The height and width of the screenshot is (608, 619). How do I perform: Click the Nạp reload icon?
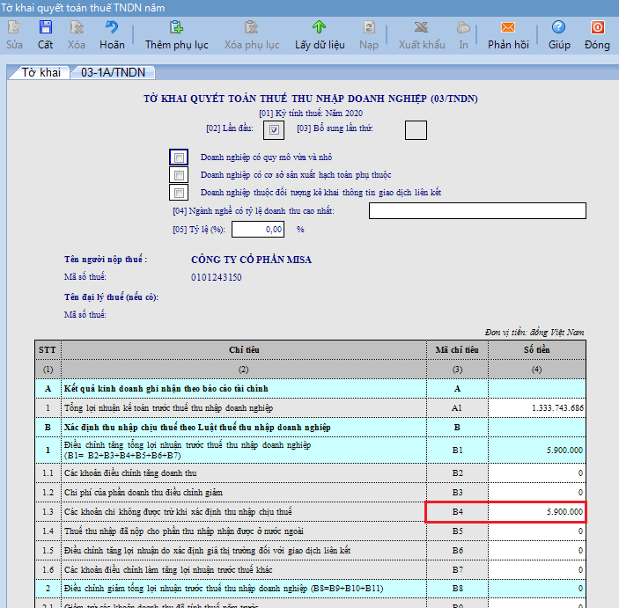click(x=369, y=27)
